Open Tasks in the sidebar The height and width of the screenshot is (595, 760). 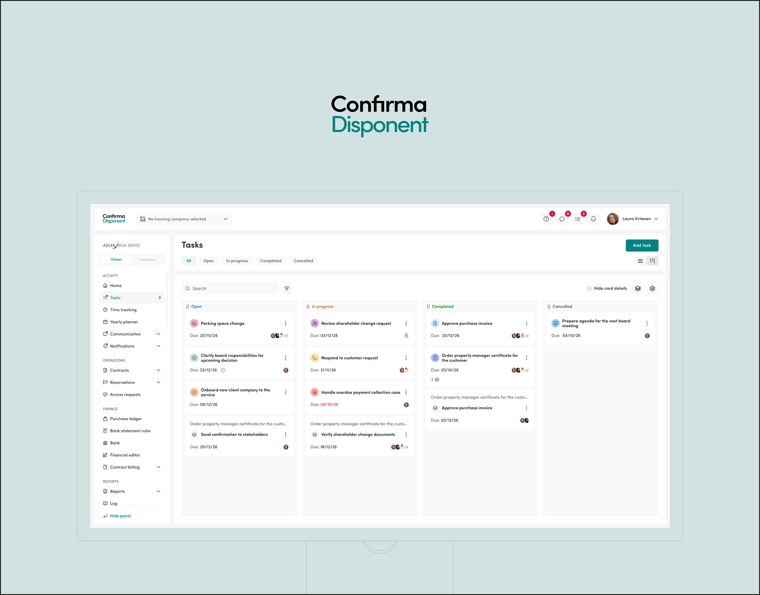[132, 298]
